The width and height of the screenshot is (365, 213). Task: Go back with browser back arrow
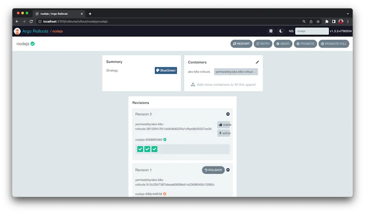(x=17, y=21)
